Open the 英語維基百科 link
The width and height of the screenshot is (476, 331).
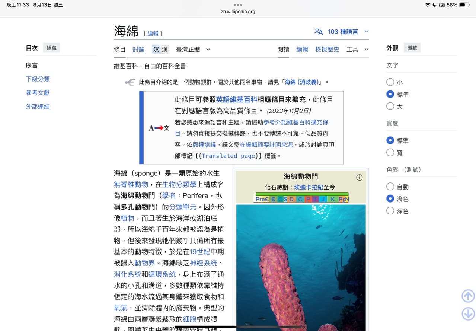(237, 100)
